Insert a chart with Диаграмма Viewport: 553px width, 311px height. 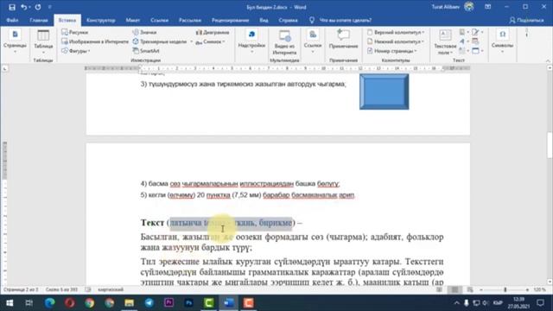pyautogui.click(x=213, y=32)
